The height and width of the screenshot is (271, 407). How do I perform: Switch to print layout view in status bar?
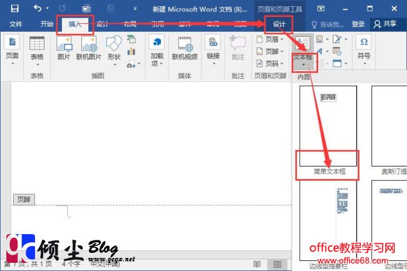coord(277,264)
